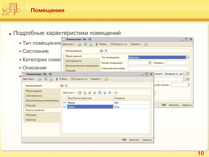The height and width of the screenshot is (157, 209).
Task: Open Перейти menu in front window
Action: pos(96,79)
